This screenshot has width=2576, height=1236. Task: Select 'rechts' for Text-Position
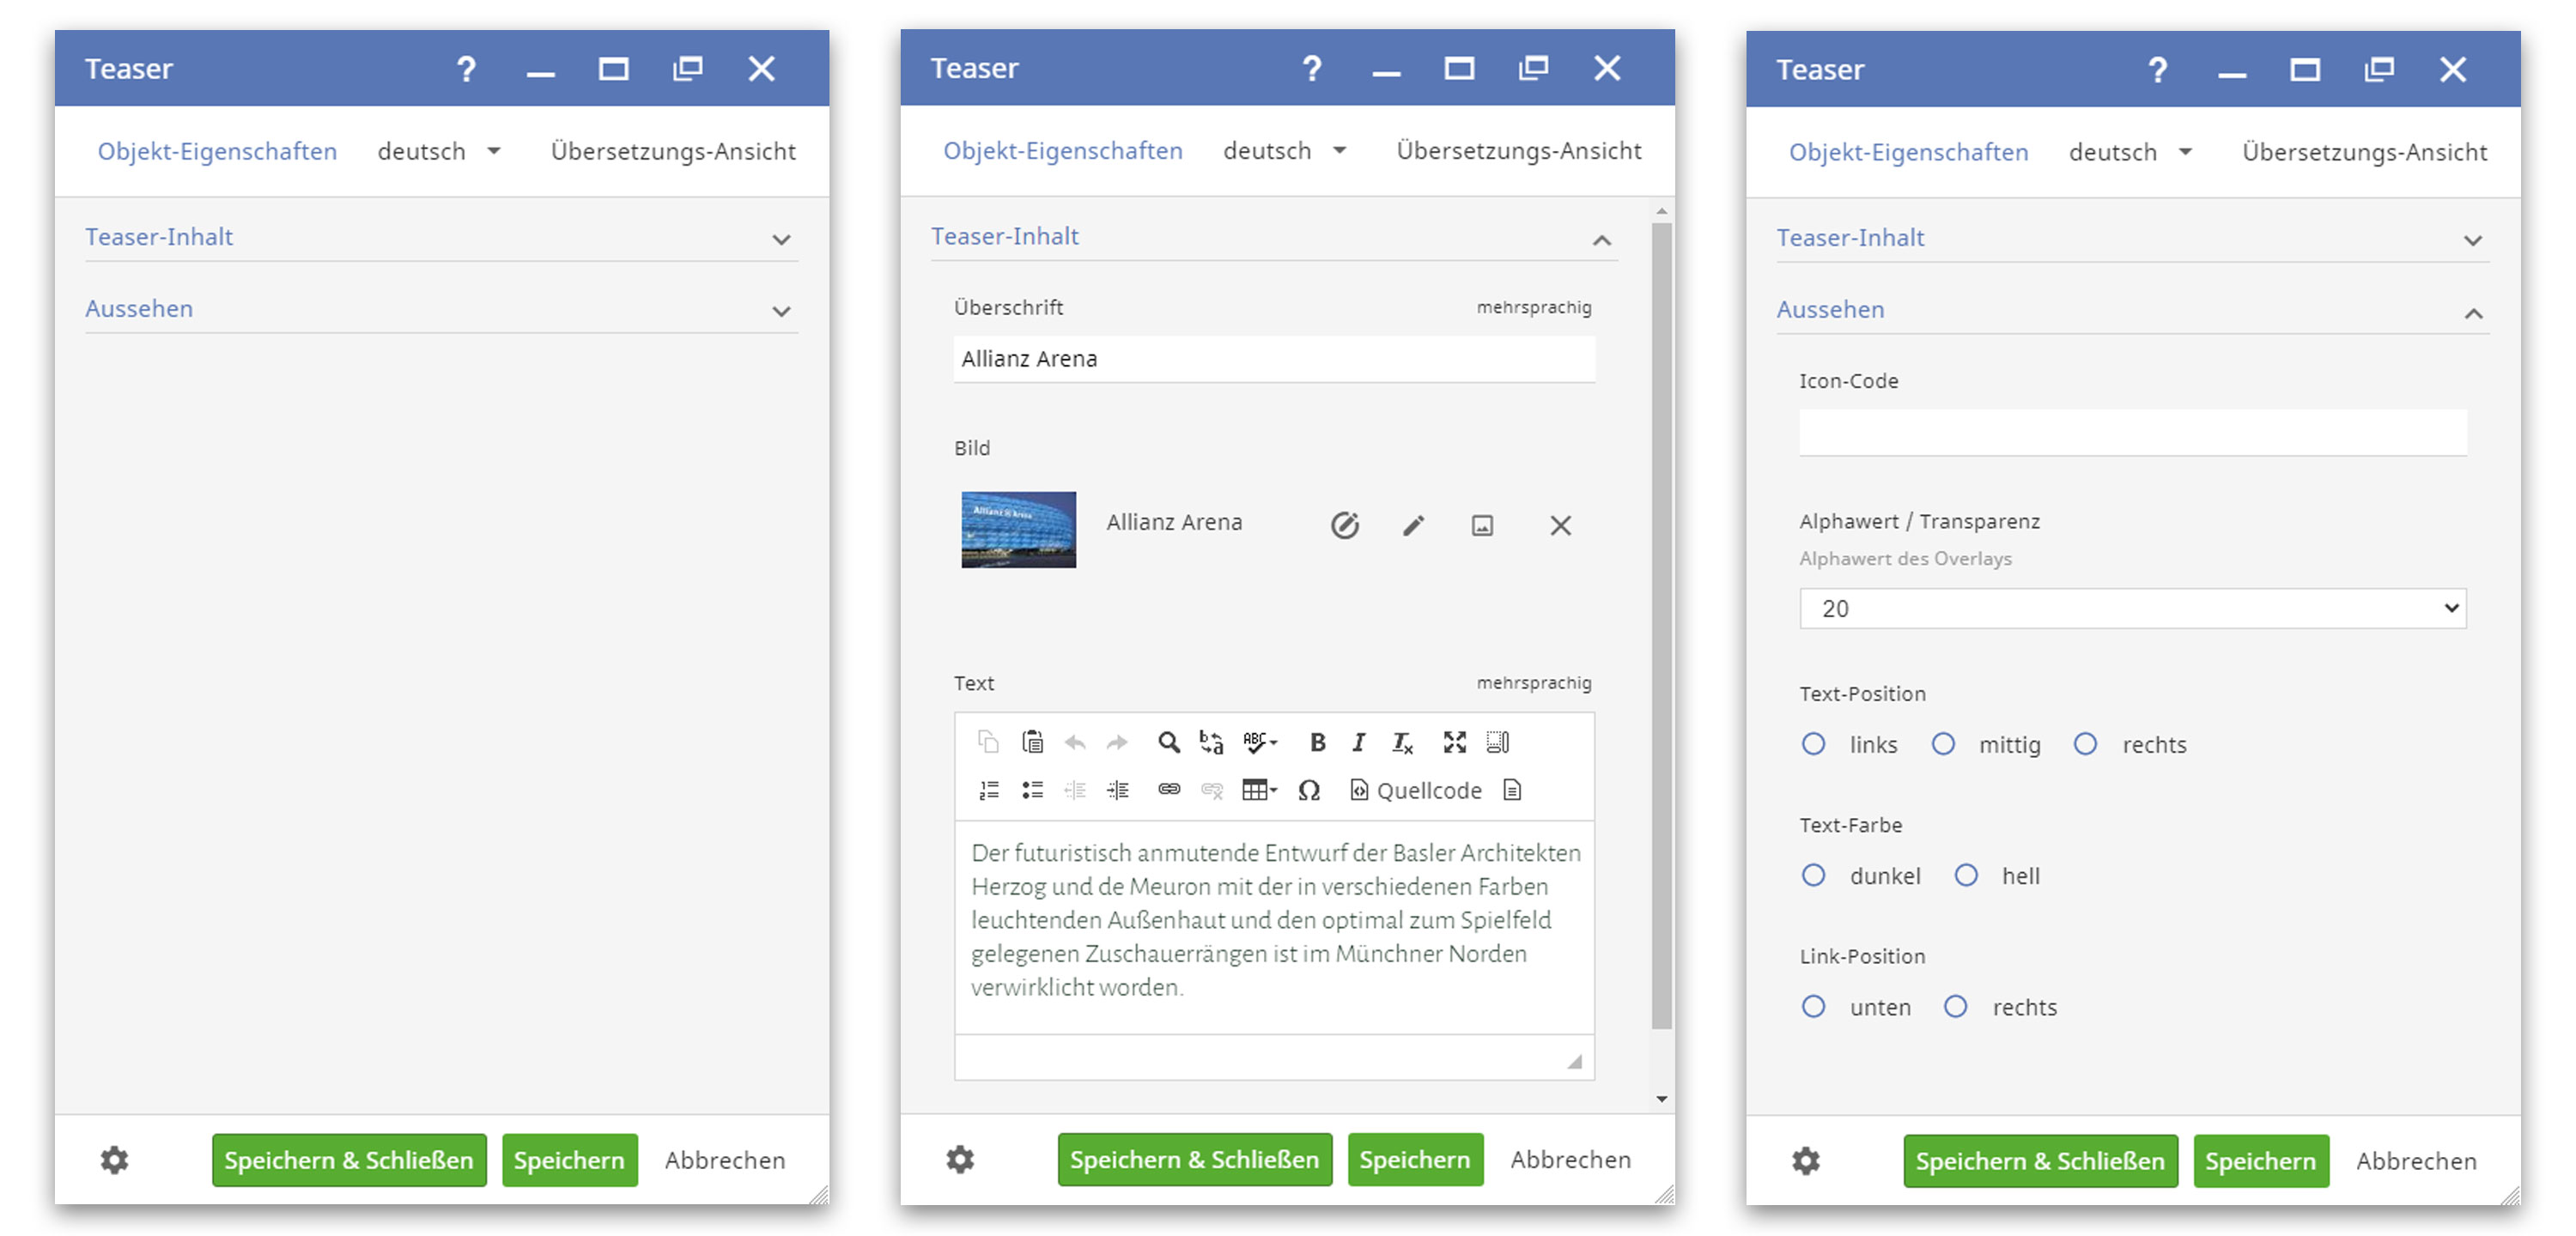pos(2086,744)
